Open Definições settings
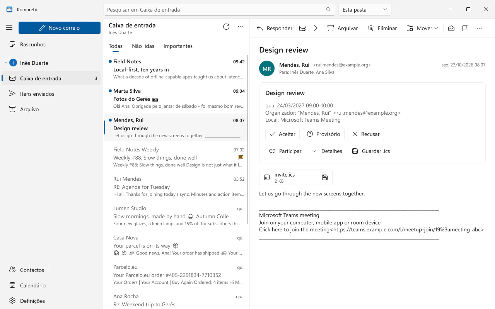 (51, 301)
